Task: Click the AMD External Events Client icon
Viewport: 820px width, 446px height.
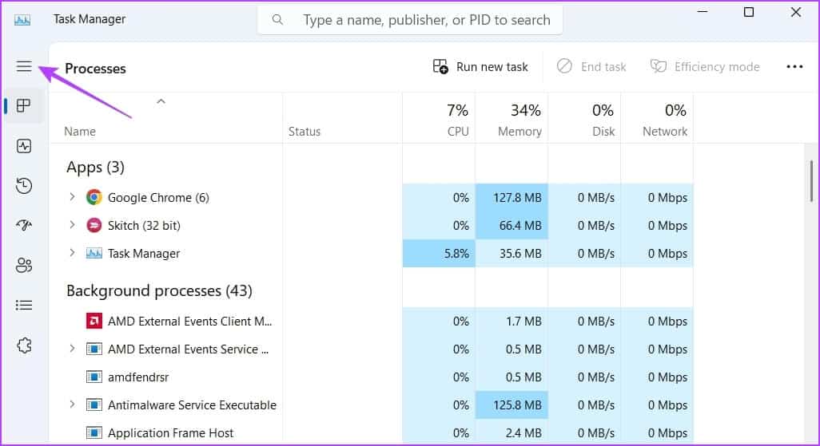Action: (x=94, y=321)
